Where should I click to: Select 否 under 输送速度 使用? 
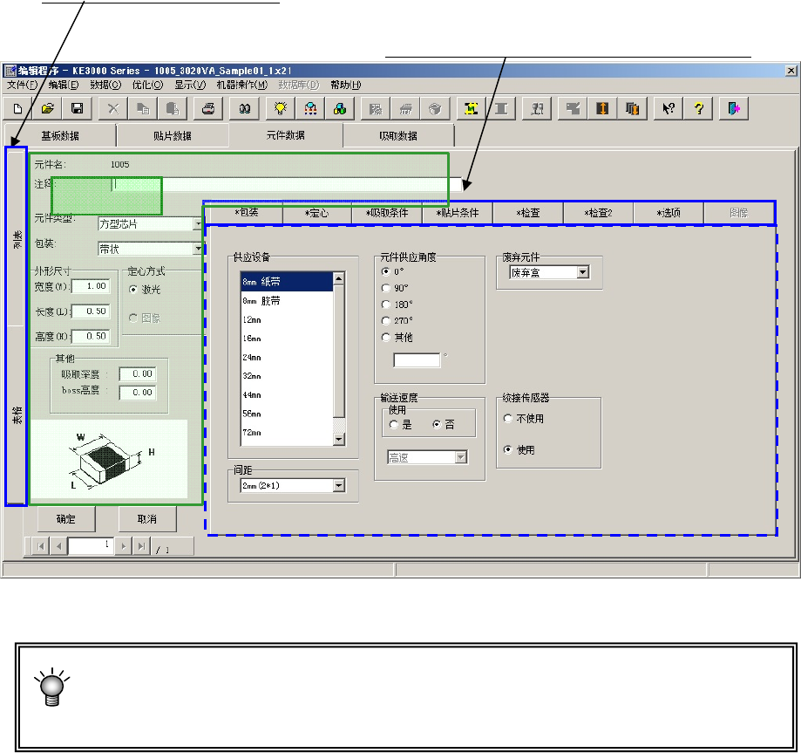pos(437,425)
